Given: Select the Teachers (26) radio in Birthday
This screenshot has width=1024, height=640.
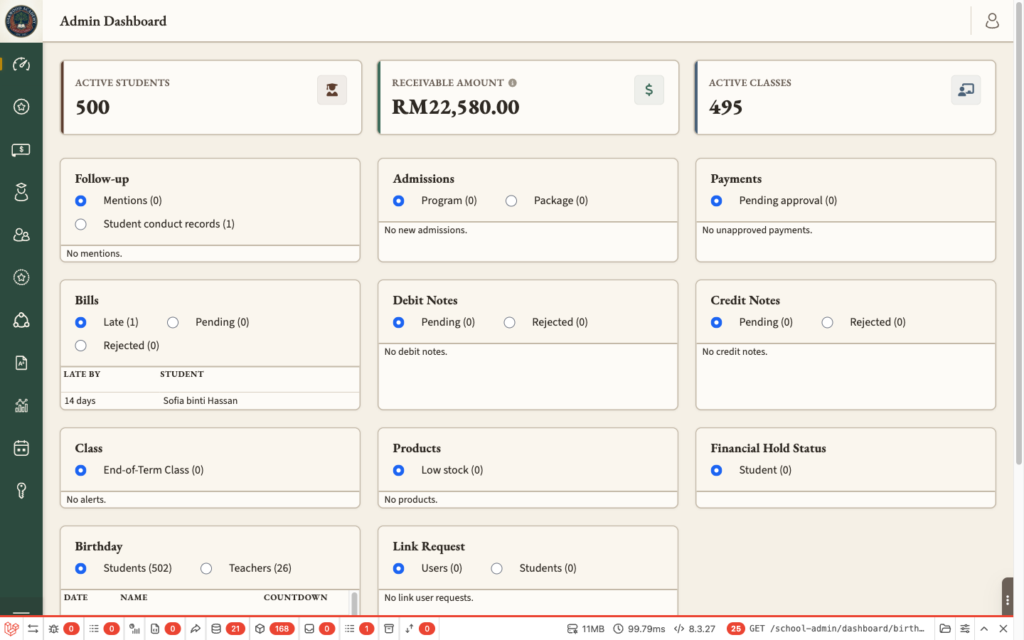Looking at the screenshot, I should tap(206, 569).
